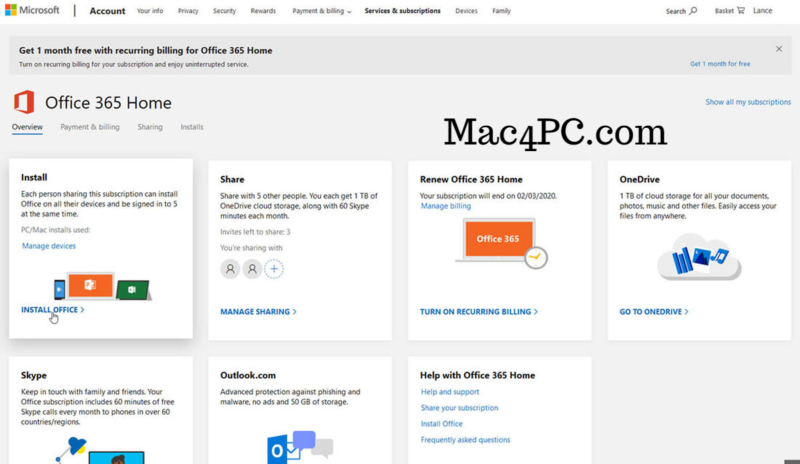Click the 'Skype' card heading
The image size is (800, 464).
34,375
